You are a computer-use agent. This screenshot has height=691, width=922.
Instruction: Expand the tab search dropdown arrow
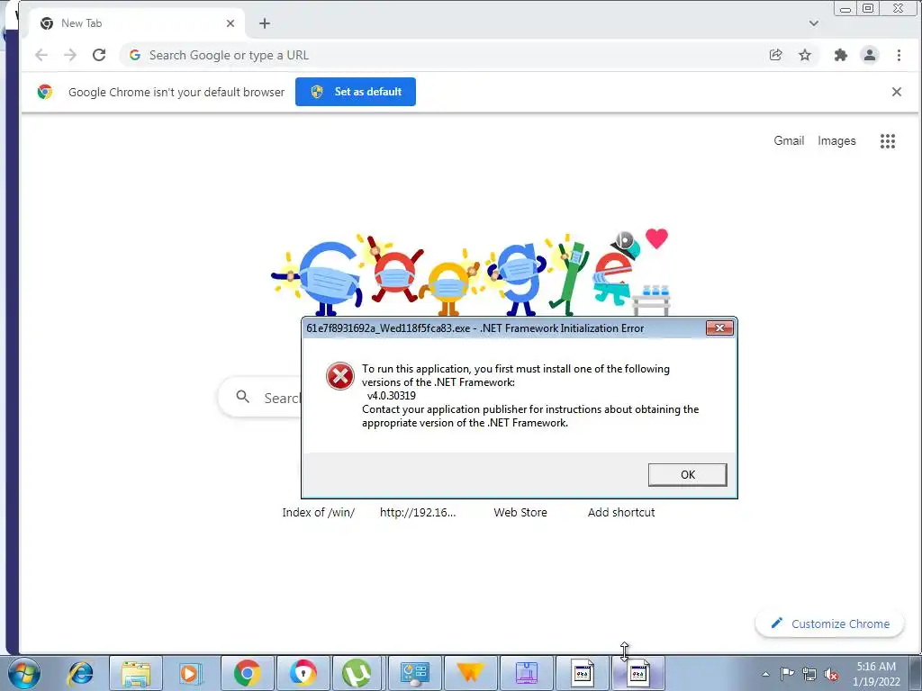click(814, 23)
